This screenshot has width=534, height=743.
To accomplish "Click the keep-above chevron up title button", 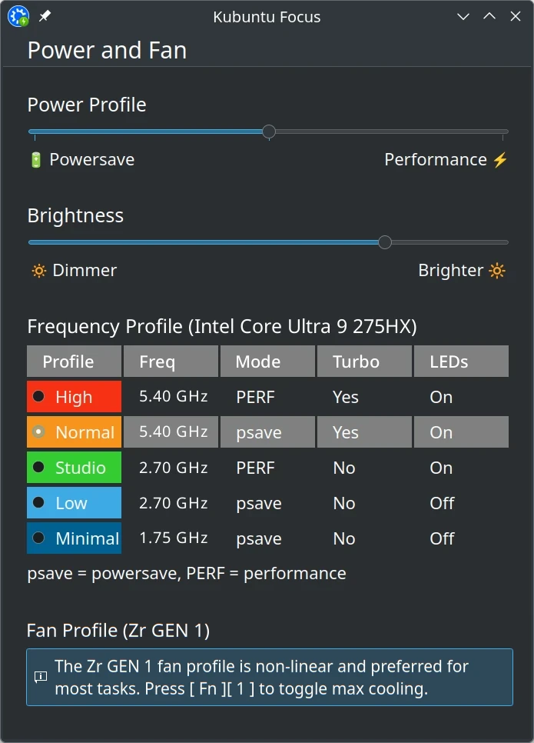I will [x=489, y=17].
